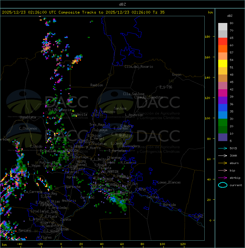The image size is (245, 248).
Task: Click the 50YD legend label
Action: (x=233, y=148)
